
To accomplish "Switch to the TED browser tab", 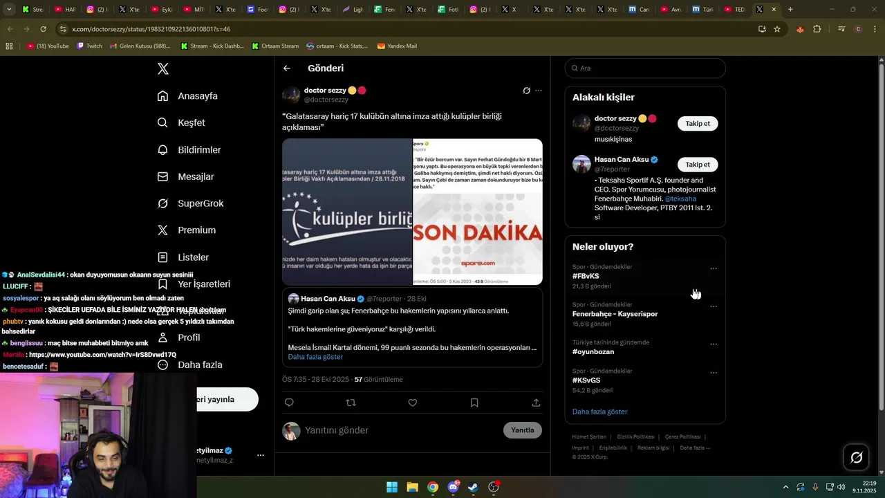I will click(734, 10).
